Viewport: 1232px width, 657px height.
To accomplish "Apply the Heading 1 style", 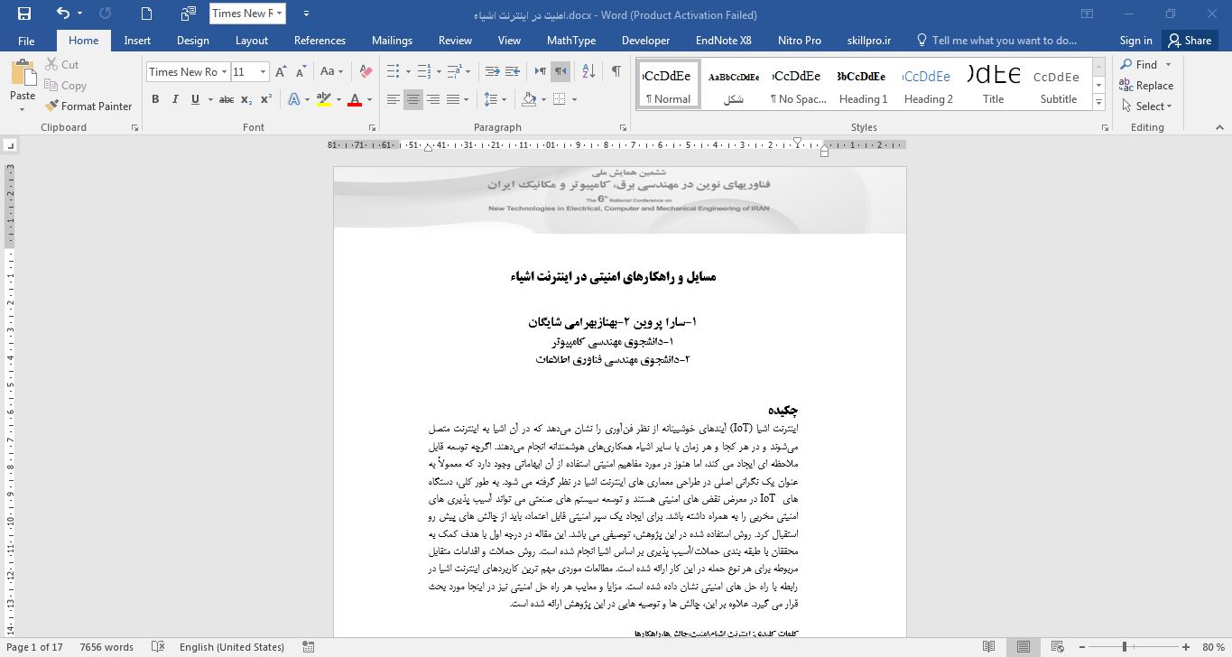I will [x=863, y=84].
